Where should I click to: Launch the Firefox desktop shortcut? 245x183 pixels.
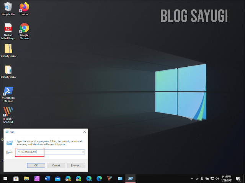[x=24, y=9]
